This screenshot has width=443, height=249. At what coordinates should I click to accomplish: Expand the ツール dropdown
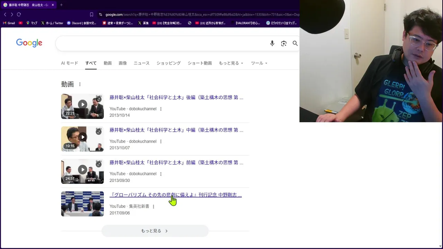[259, 63]
